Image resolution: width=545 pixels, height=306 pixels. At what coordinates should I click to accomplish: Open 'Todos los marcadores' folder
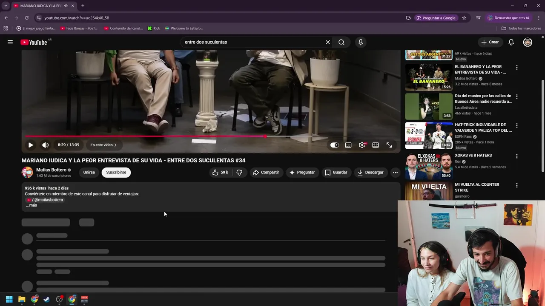pyautogui.click(x=521, y=28)
